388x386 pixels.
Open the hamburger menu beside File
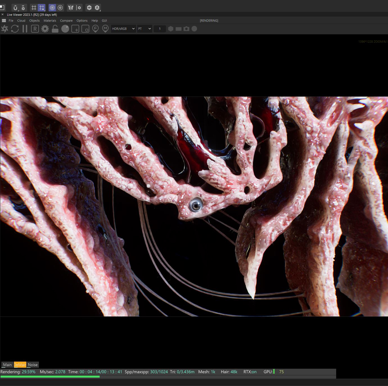click(x=4, y=21)
